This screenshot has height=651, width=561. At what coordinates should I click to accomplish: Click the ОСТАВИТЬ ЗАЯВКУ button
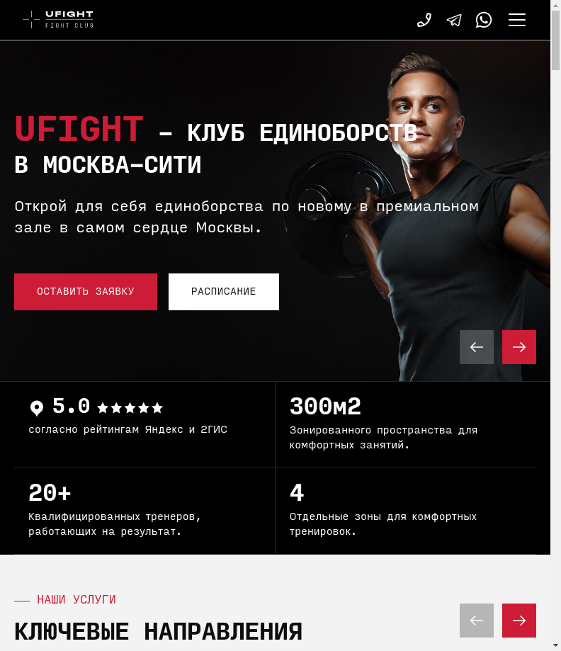point(86,291)
